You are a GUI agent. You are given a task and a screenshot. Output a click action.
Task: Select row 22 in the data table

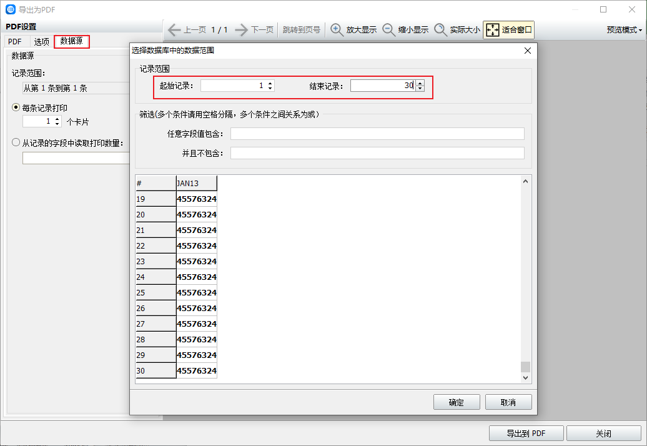click(176, 246)
